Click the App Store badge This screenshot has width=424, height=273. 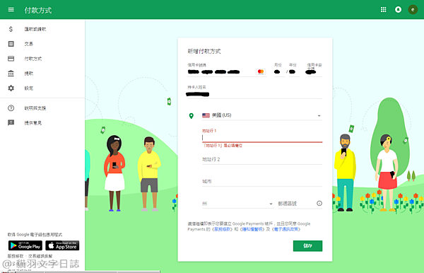[62, 245]
